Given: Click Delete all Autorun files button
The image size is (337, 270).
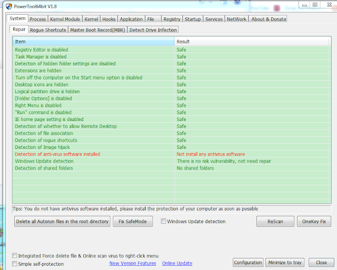Looking at the screenshot, I should [x=62, y=222].
